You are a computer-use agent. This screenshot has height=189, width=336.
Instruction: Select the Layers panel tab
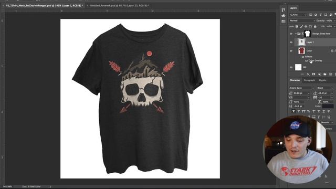293,8
